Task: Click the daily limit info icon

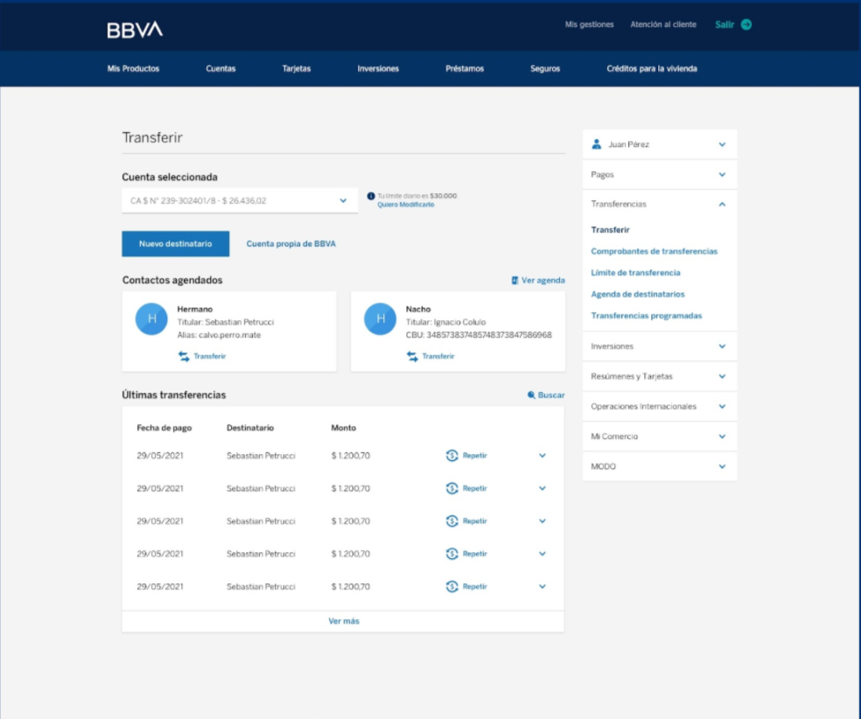Action: (x=371, y=196)
